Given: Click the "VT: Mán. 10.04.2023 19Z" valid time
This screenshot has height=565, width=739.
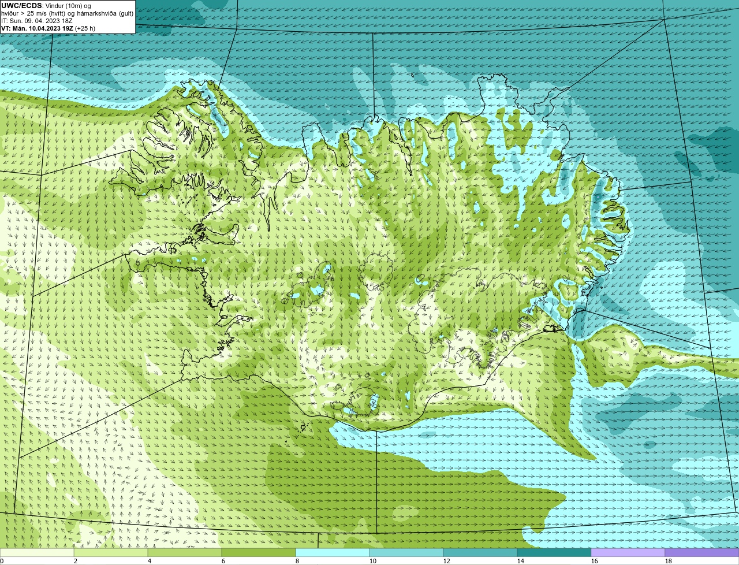Looking at the screenshot, I should [37, 28].
